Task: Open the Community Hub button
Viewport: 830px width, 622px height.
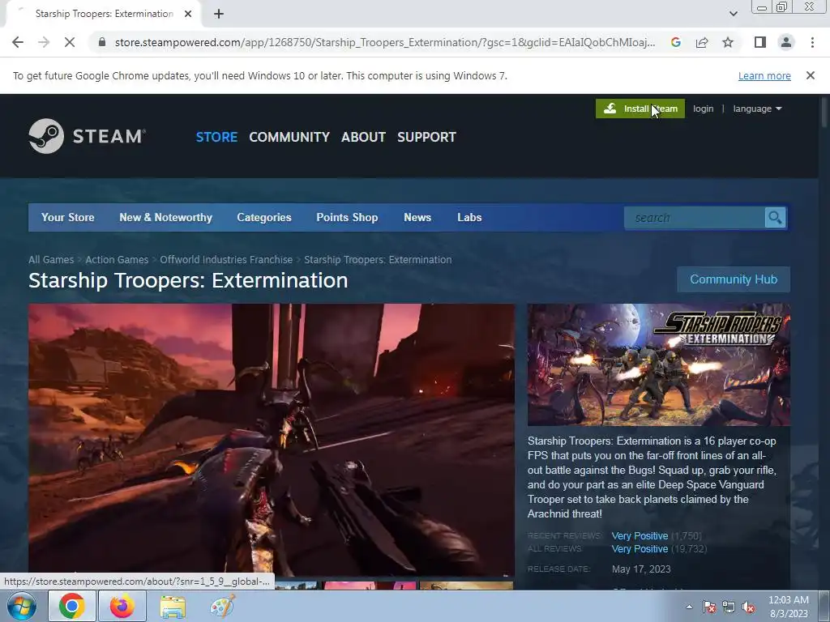Action: tap(734, 279)
